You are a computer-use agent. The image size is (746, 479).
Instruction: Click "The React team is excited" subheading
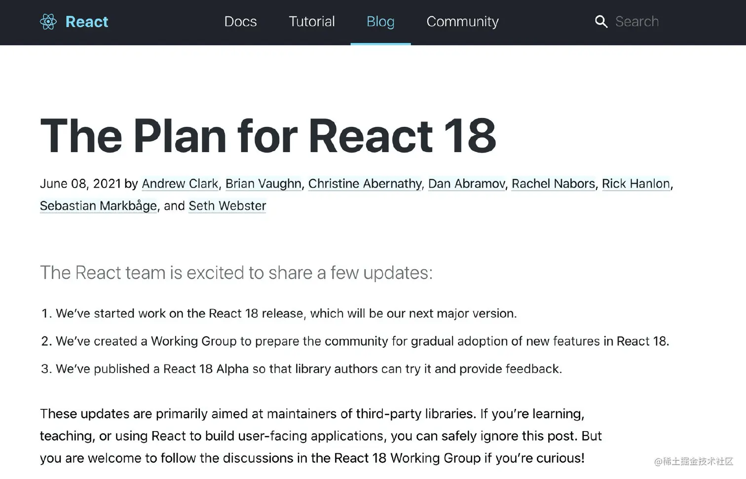tap(236, 273)
